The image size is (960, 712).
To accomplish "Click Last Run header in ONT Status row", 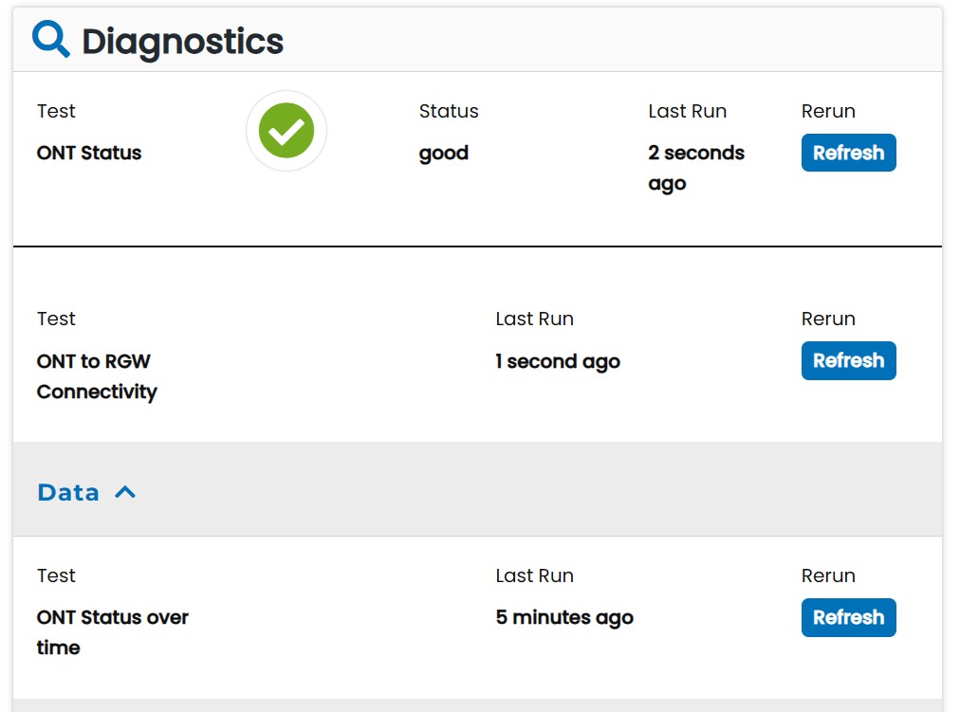I will point(687,111).
